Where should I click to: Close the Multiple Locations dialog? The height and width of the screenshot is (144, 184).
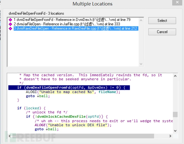(177, 2)
